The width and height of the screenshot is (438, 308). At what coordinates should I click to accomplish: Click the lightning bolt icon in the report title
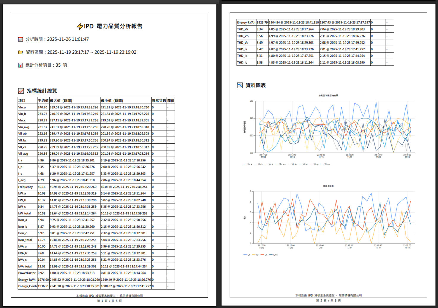(x=80, y=26)
